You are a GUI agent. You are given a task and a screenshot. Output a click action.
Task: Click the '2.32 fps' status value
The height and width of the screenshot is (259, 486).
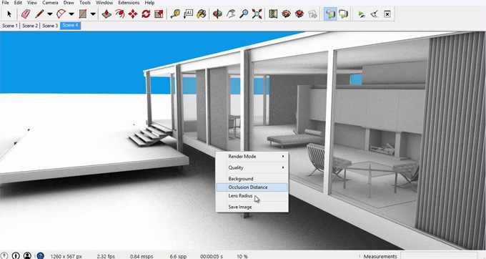coord(106,257)
